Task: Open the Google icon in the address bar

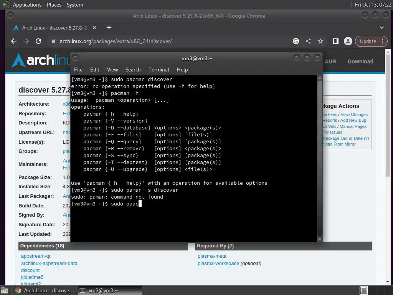Action: pos(296,41)
